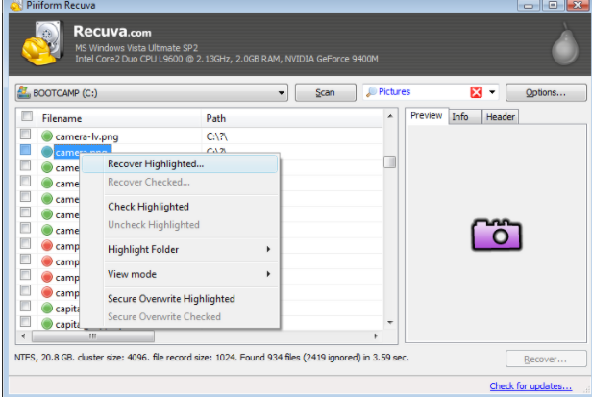Open the BOOTCAMP (C:) drive dropdown
This screenshot has width=592, height=397.
(283, 93)
